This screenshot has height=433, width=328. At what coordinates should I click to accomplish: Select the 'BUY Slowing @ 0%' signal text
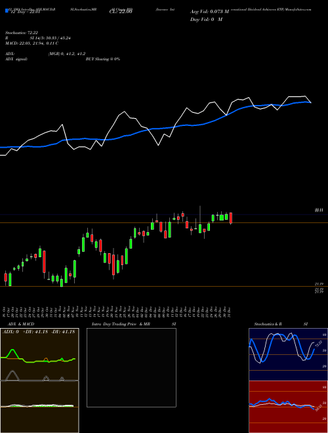103,59
